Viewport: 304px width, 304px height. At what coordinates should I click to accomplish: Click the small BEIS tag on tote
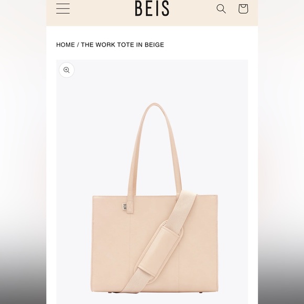[125, 207]
